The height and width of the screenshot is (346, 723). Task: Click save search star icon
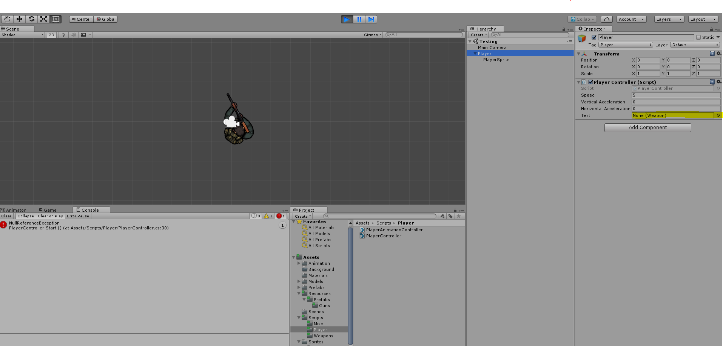pyautogui.click(x=459, y=217)
